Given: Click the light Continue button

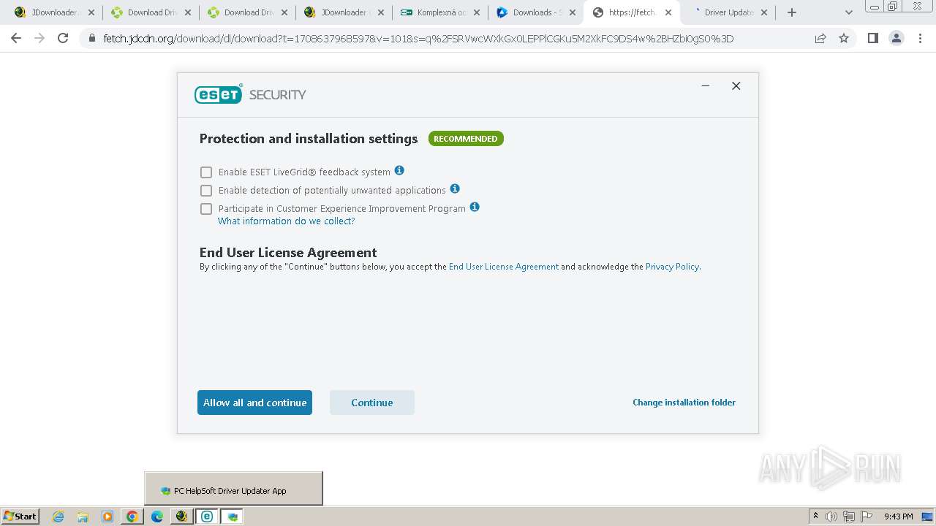Looking at the screenshot, I should (x=372, y=403).
